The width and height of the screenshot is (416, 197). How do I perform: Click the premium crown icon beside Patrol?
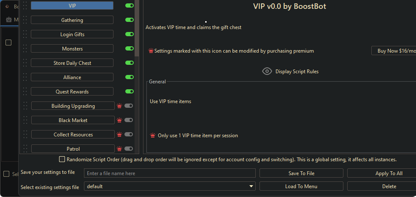119,149
